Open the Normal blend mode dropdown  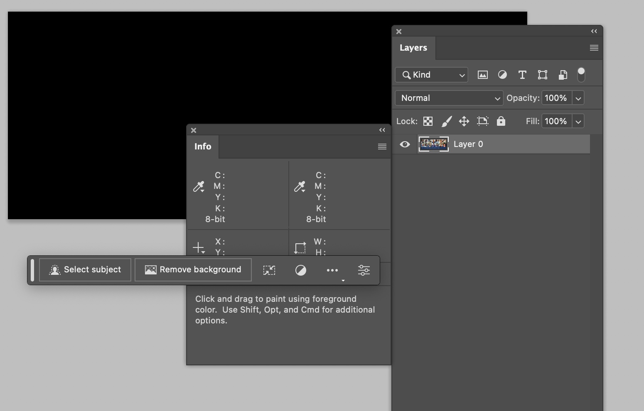(449, 98)
